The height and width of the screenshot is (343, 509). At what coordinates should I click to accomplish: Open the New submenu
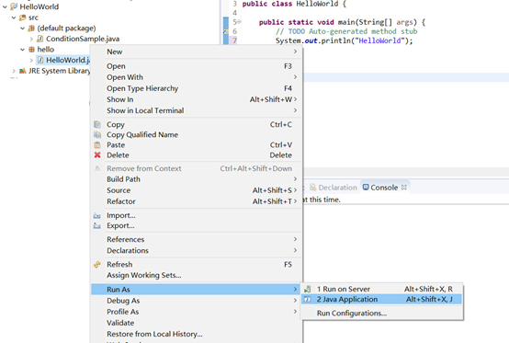196,51
